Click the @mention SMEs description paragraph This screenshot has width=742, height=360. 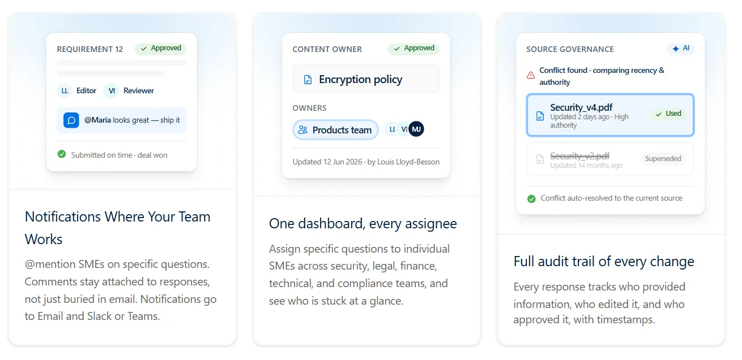[121, 290]
